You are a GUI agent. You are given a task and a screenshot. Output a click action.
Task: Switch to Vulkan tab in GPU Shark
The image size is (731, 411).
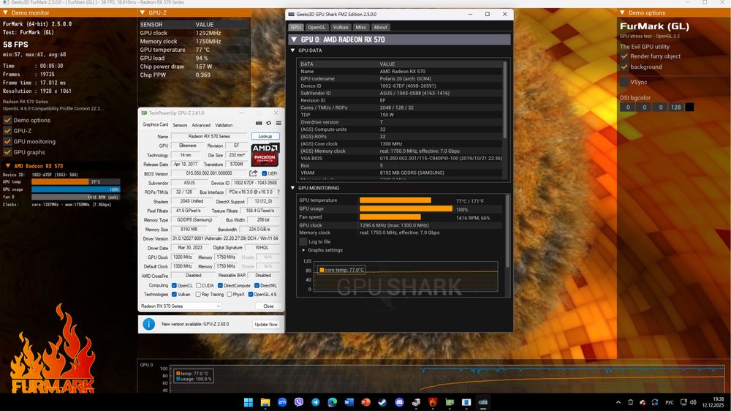(x=341, y=27)
